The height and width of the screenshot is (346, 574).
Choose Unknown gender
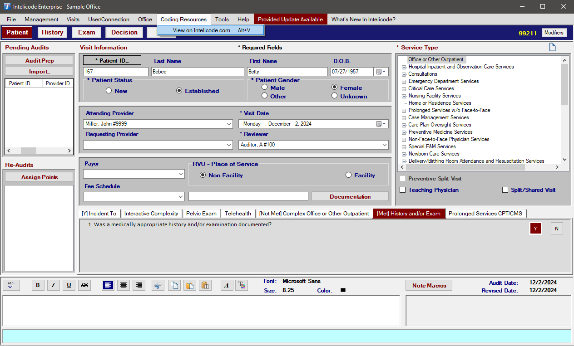[x=335, y=96]
